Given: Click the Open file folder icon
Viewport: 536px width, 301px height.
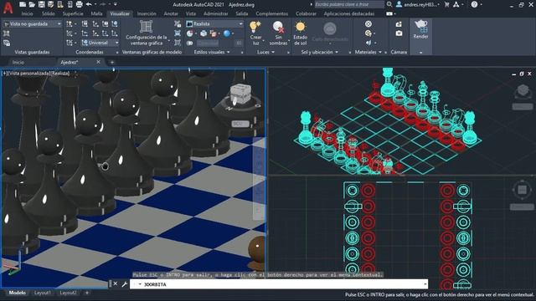Looking at the screenshot, I should 32,4.
